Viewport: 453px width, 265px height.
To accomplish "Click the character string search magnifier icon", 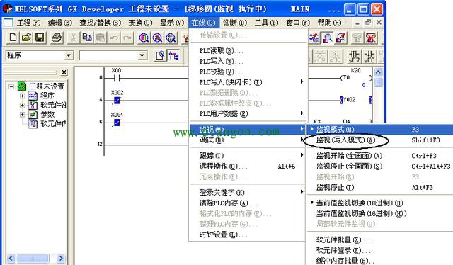I will pos(171,38).
